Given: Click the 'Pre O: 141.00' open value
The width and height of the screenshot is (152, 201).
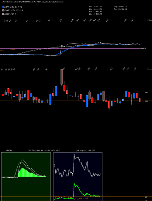Looking at the screenshot, I should click(x=95, y=7).
